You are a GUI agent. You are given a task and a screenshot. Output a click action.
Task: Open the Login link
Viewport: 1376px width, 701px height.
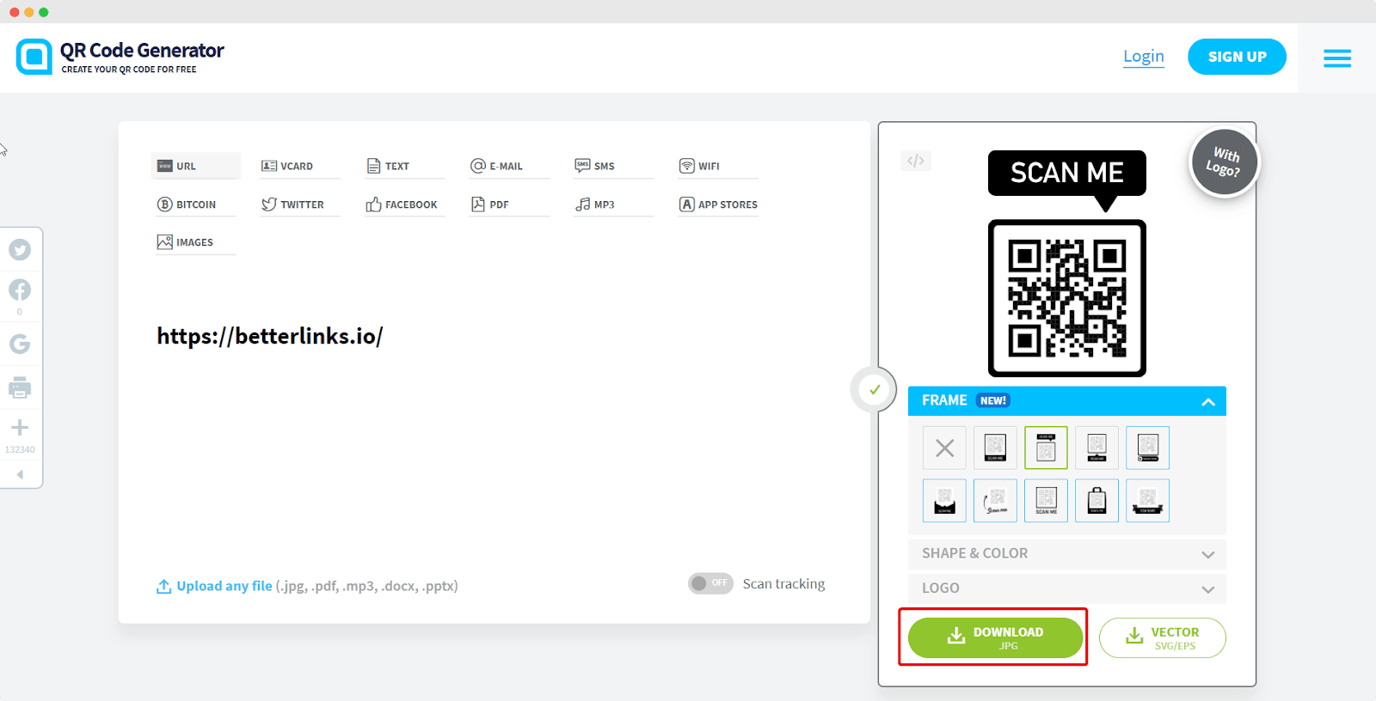(1144, 57)
